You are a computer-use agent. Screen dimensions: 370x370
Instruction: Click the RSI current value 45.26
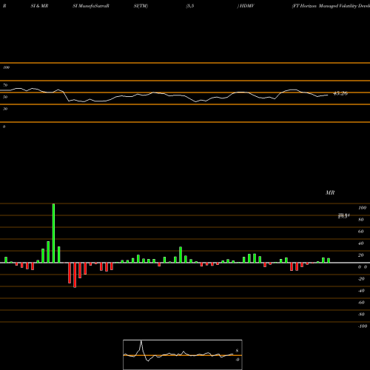click(340, 93)
